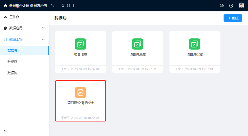The height and width of the screenshot is (136, 248).
Task: Select 数据集 in the sidebar
Action: [x=12, y=50]
